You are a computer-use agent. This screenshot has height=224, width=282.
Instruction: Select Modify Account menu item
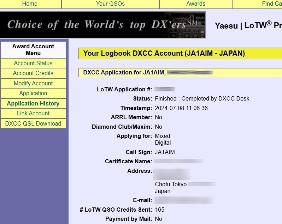point(33,84)
